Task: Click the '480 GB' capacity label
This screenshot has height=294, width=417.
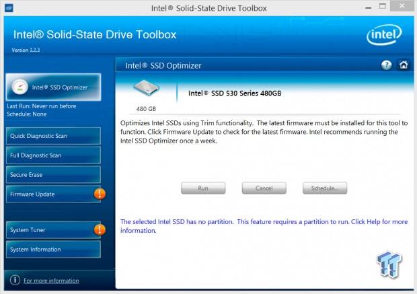Action: pyautogui.click(x=146, y=109)
